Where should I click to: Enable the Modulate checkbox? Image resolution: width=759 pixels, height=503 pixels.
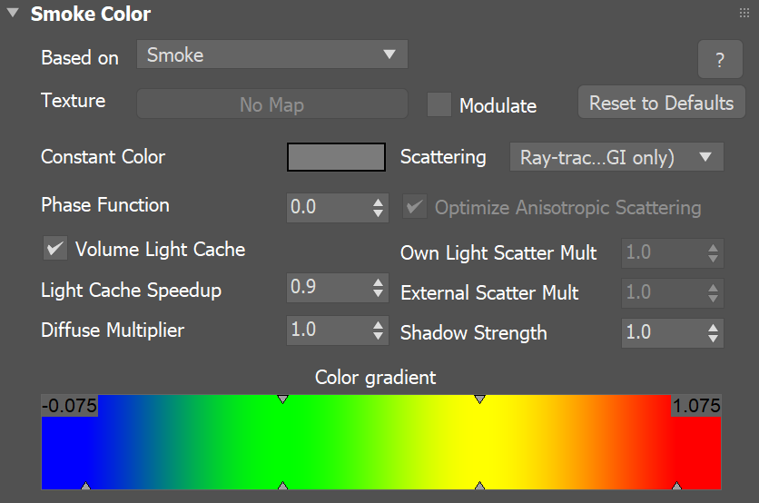tap(439, 104)
